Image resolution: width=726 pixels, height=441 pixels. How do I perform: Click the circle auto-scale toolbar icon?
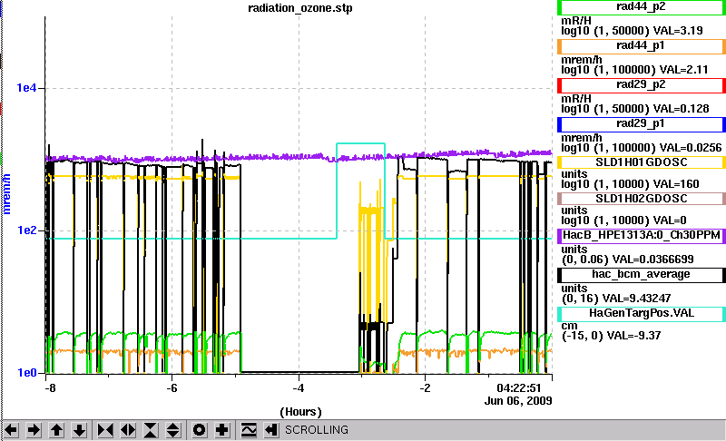coord(199,430)
